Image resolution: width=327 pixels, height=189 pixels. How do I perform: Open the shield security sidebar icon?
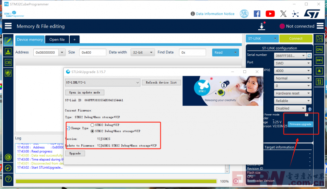tap(8, 73)
